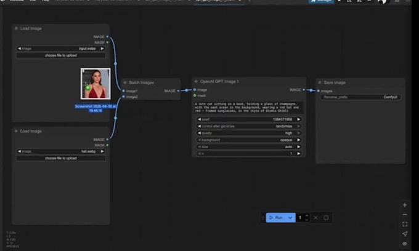419x251 pixels.
Task: Collapse the bottom Load Image node
Action: click(x=16, y=131)
